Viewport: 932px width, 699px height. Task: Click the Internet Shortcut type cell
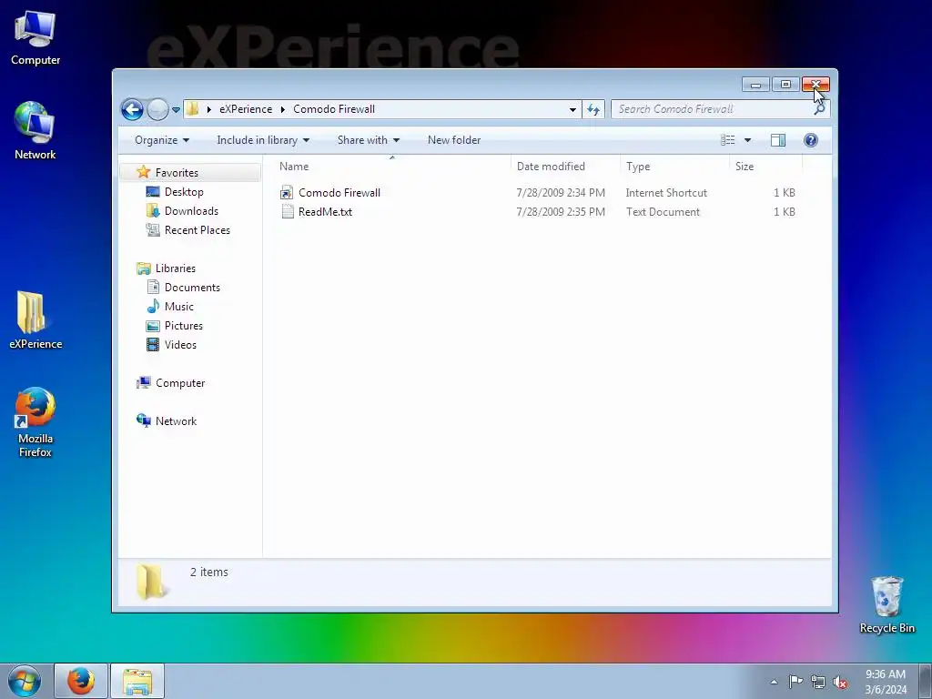[x=666, y=193]
